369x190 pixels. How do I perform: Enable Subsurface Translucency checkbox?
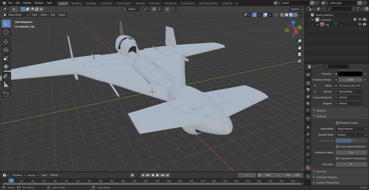(x=337, y=158)
